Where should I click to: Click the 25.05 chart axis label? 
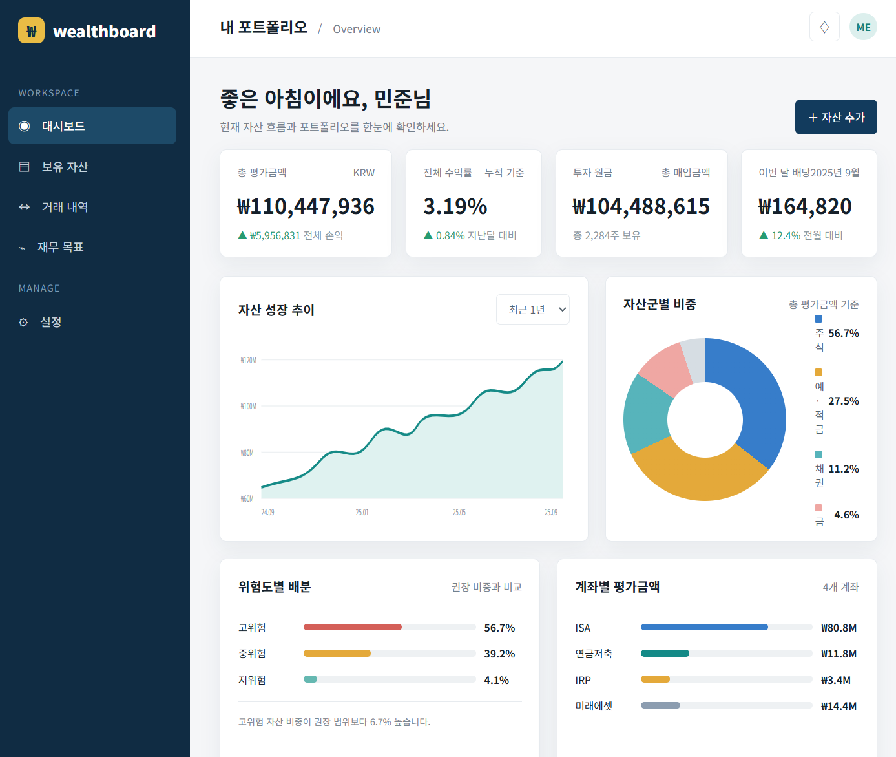(x=459, y=512)
